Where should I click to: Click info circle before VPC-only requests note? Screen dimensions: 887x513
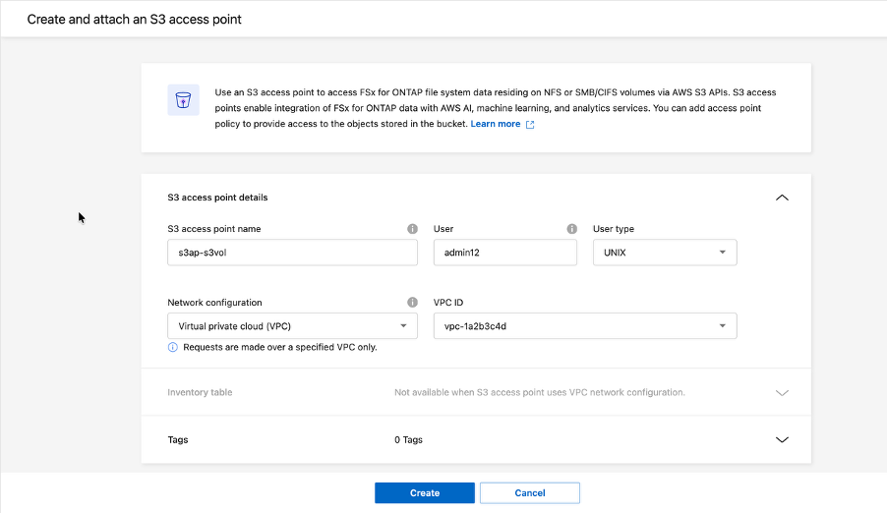[172, 347]
